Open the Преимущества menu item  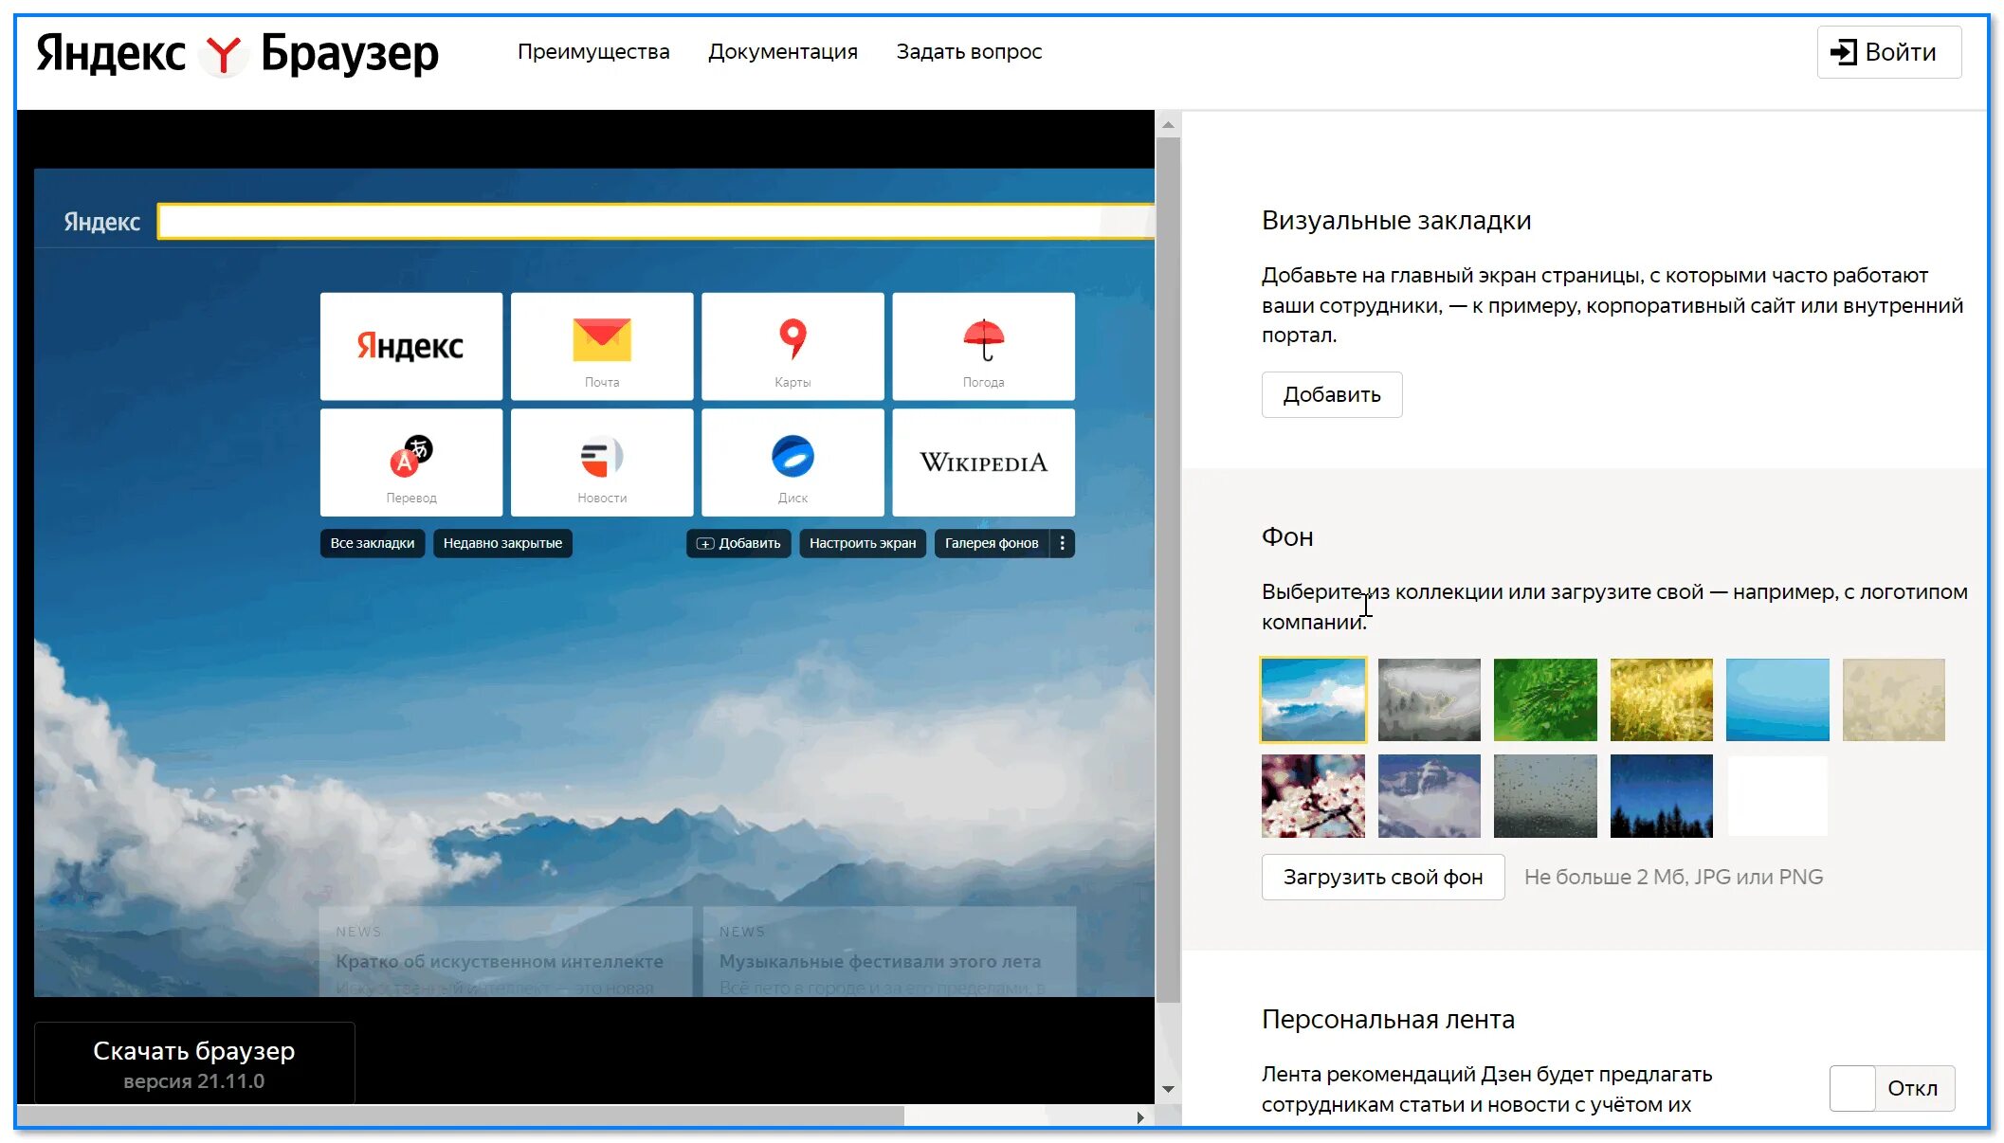click(593, 52)
